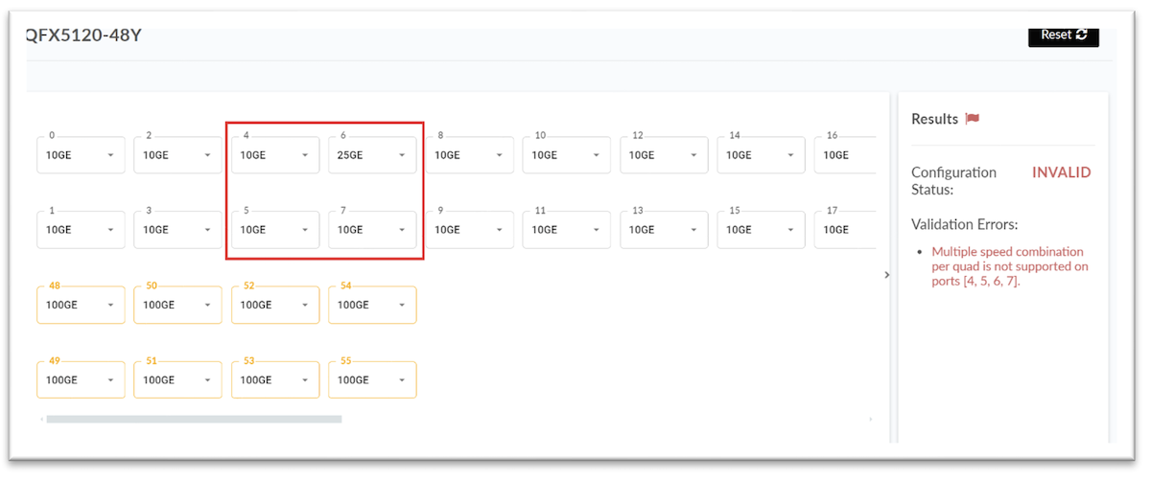The height and width of the screenshot is (480, 1151).
Task: Open port 2 speed dropdown
Action: 178,155
